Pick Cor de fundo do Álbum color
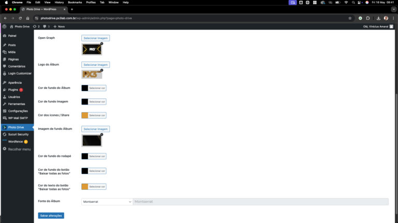This screenshot has width=398, height=223. pos(94,88)
